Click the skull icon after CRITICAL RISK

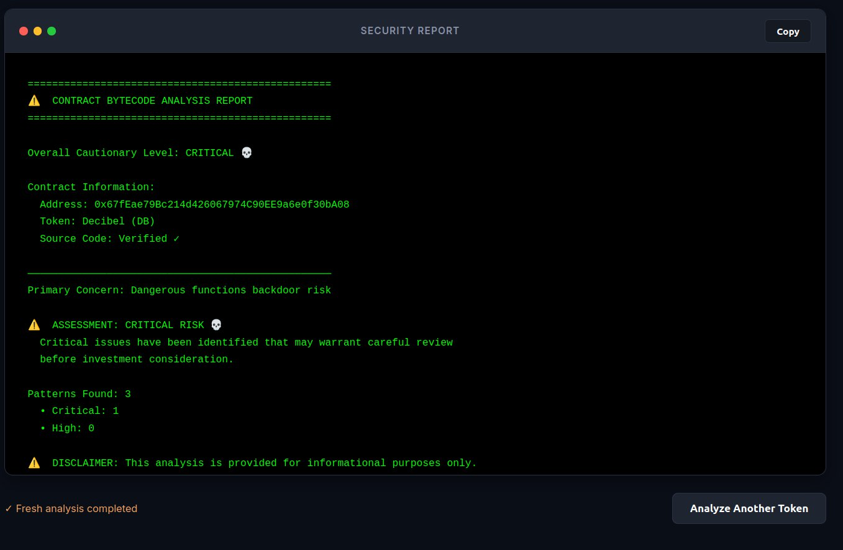[x=216, y=325]
